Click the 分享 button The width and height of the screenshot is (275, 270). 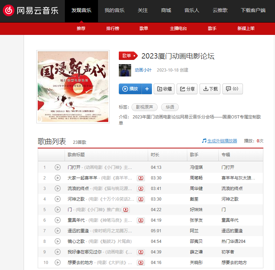coord(187,89)
